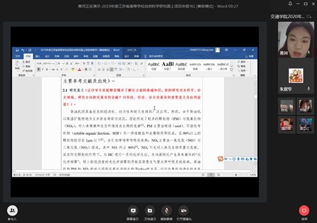Screen dimensions: 317x223
Task: Click microphone icon on 朱双华 tile
Action: point(308,89)
